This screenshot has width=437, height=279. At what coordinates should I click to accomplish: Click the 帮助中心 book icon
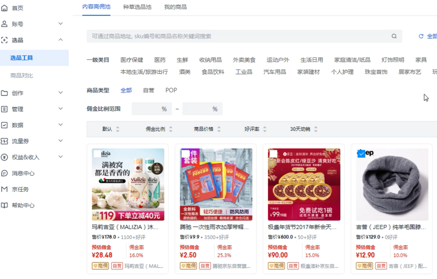pyautogui.click(x=4, y=205)
